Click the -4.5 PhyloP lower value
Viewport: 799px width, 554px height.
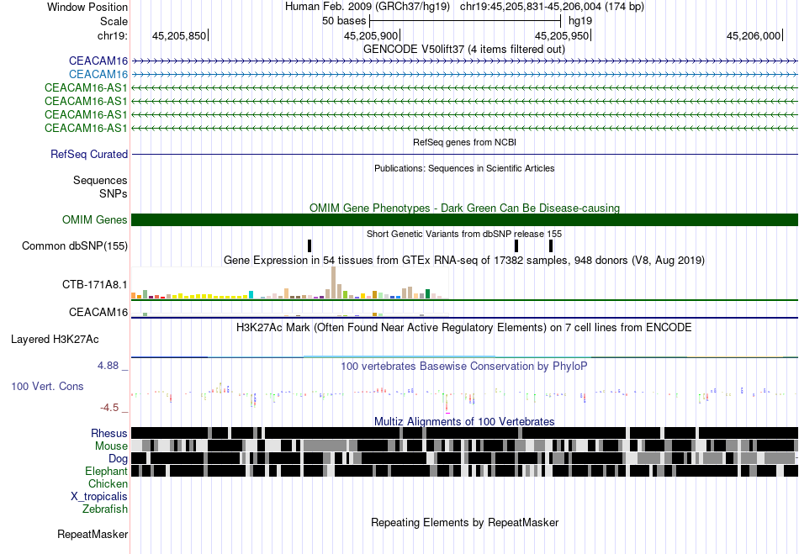(x=109, y=408)
